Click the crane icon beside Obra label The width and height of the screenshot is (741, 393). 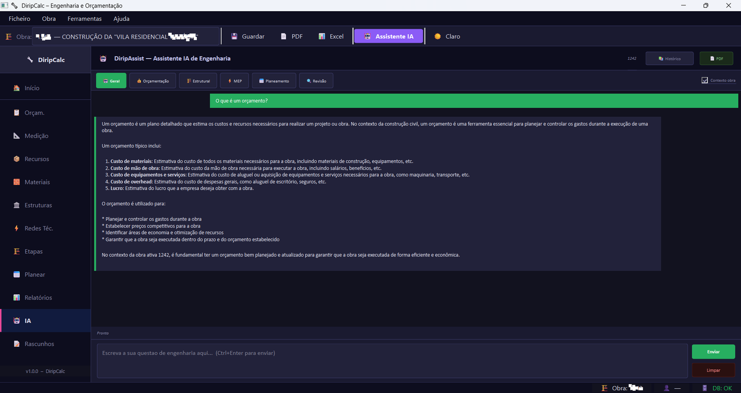coord(8,37)
